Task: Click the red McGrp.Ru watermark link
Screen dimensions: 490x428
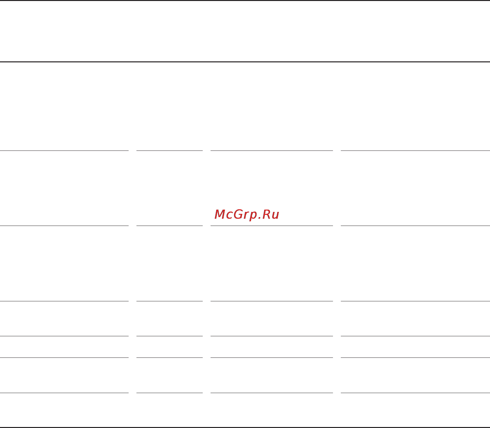Action: 247,214
